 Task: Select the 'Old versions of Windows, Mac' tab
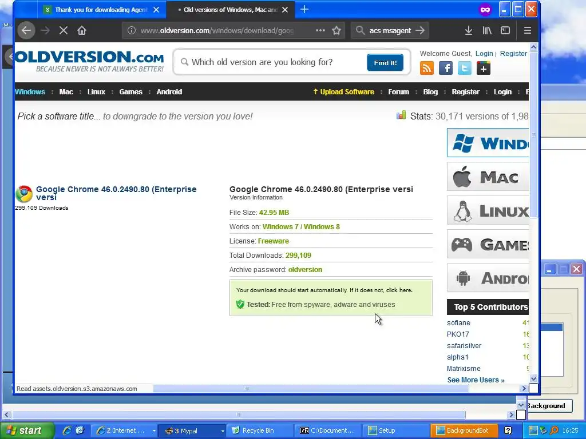231,10
